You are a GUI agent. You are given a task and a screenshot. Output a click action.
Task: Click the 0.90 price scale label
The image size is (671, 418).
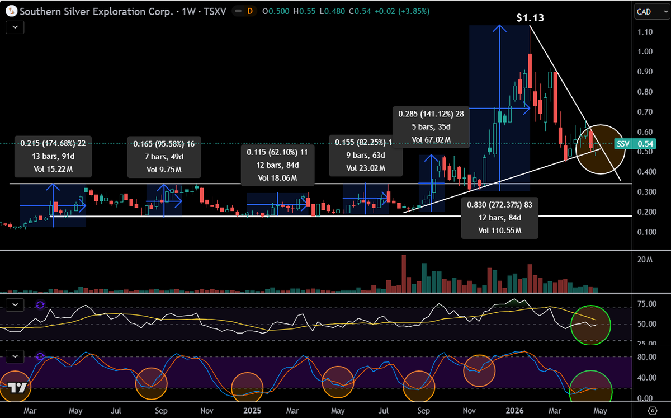click(646, 72)
